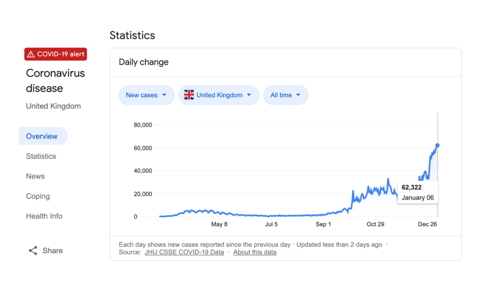Click the Oct 29 label on chart axis

pyautogui.click(x=375, y=224)
